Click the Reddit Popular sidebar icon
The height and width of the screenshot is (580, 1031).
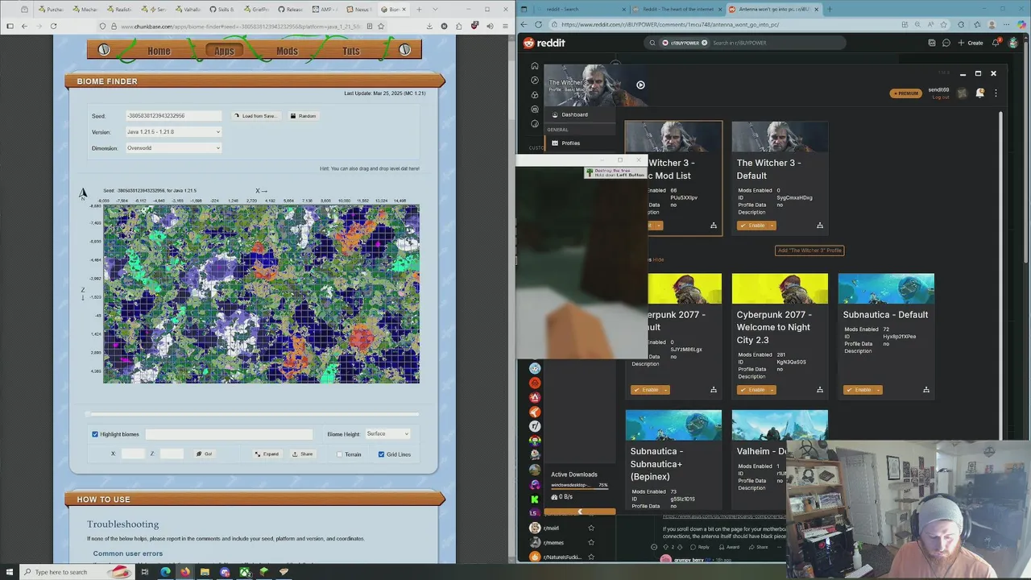tap(535, 80)
